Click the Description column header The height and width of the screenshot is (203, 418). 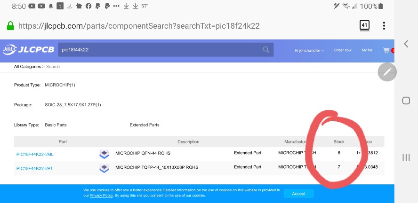click(188, 142)
